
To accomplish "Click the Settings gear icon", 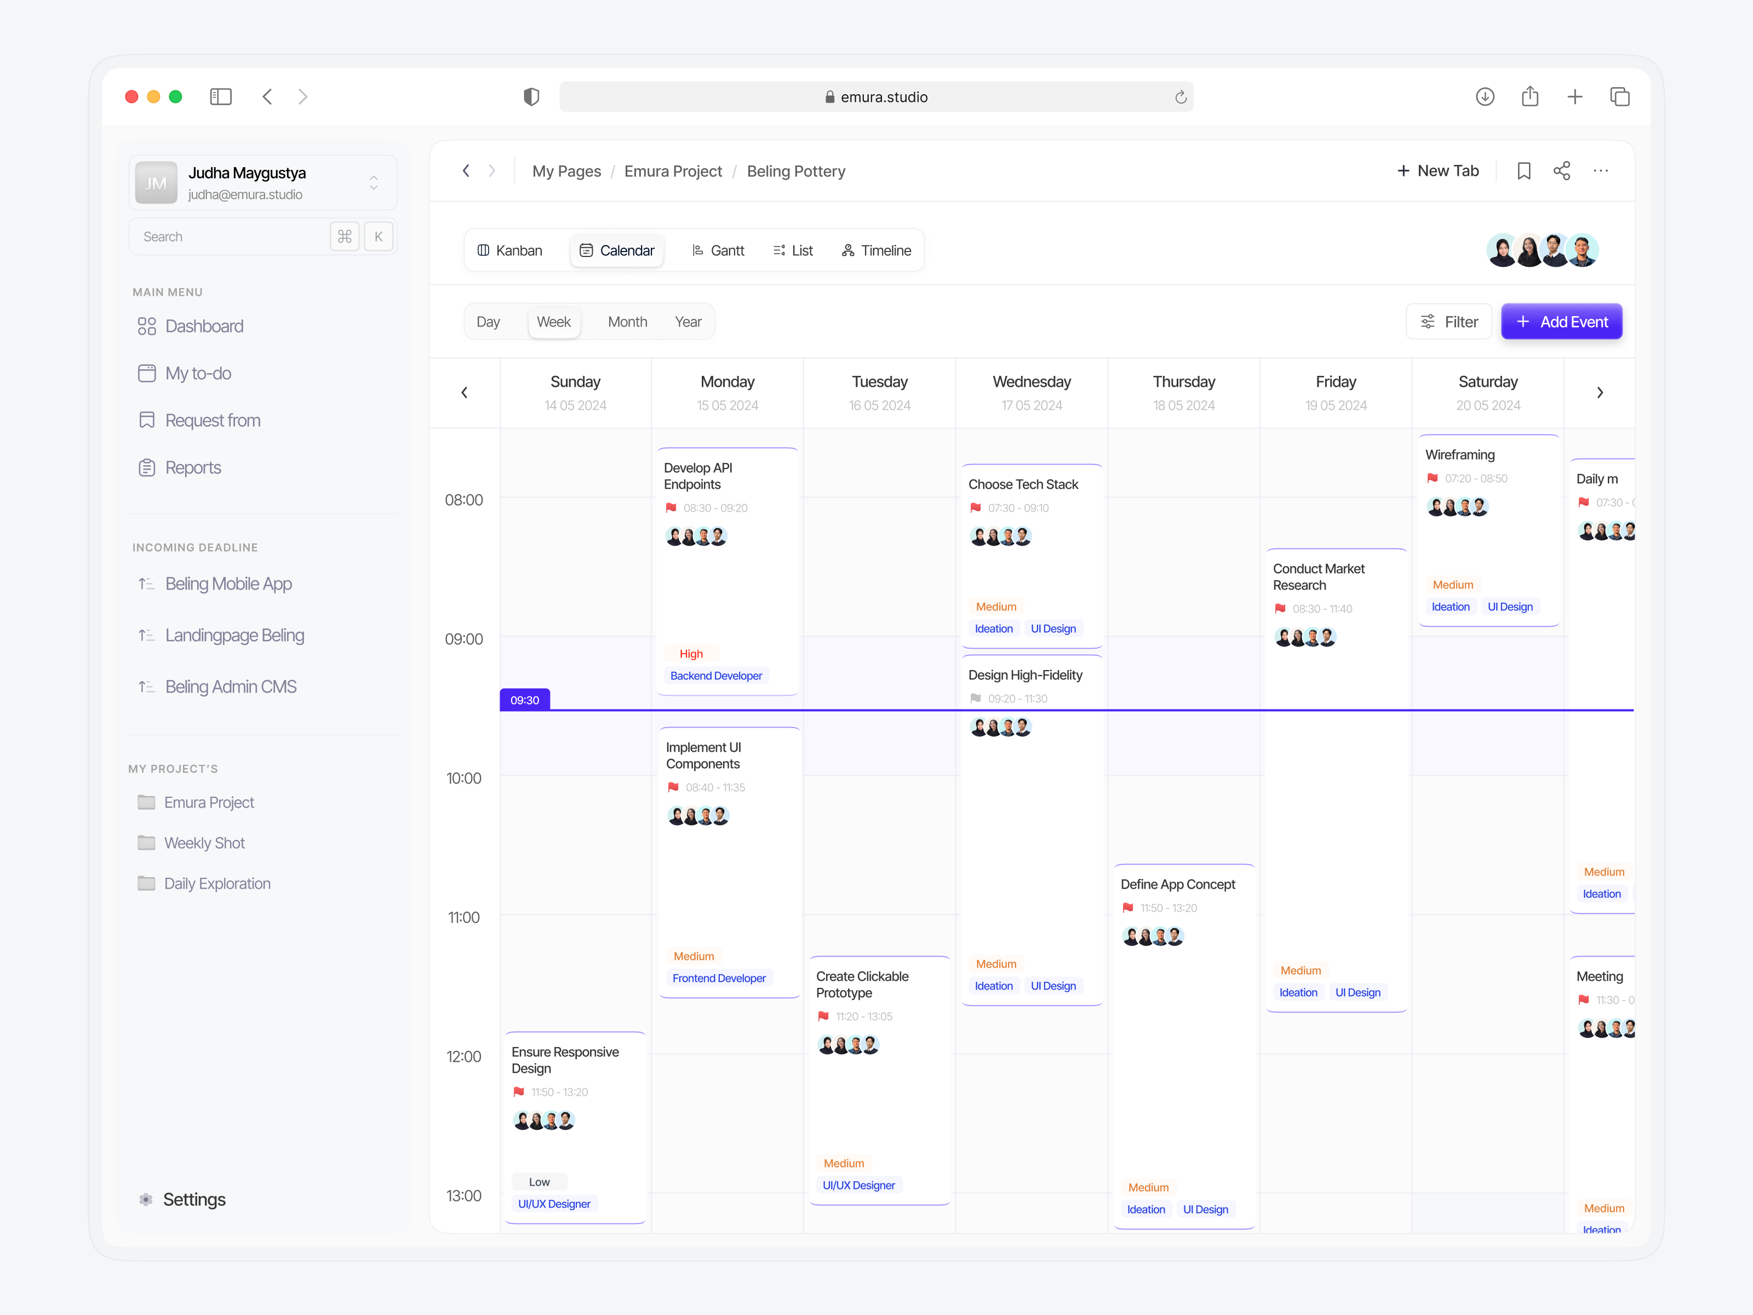I will pos(146,1199).
